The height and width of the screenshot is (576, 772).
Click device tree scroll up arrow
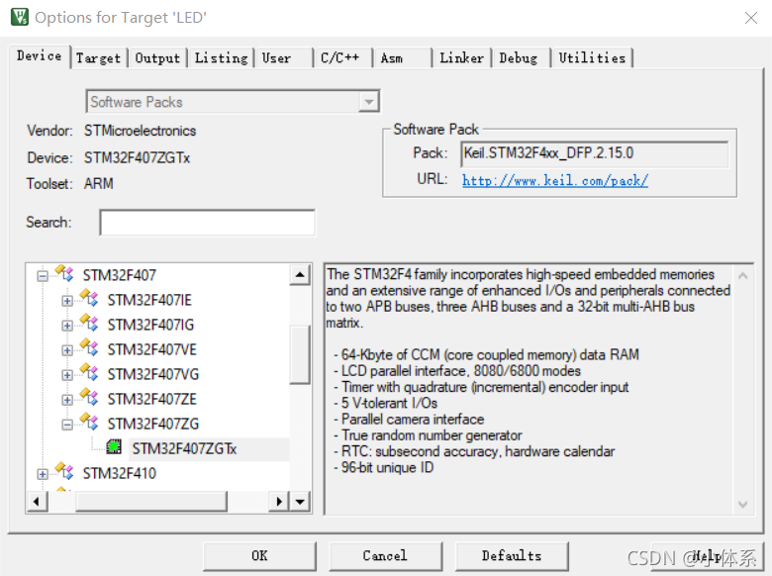coord(299,275)
